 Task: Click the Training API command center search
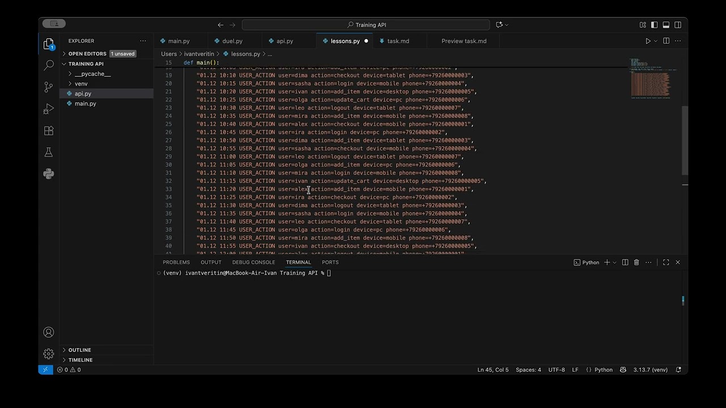(x=366, y=25)
